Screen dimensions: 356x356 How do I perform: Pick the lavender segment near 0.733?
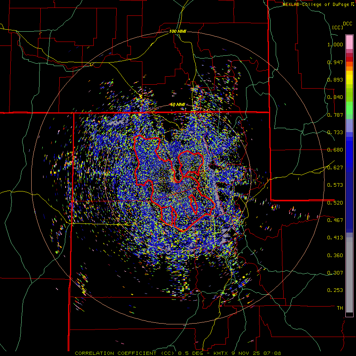click(349, 125)
